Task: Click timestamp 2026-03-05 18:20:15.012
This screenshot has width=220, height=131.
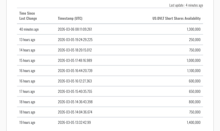Action: click(75, 50)
